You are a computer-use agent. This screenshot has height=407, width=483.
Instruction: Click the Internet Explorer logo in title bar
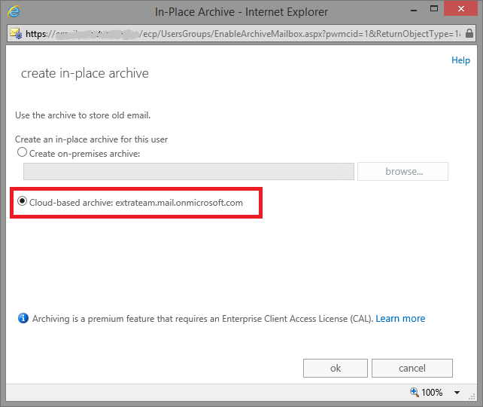(x=14, y=12)
